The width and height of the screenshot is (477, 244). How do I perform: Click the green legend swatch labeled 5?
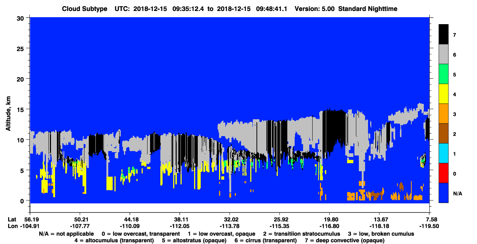point(444,74)
